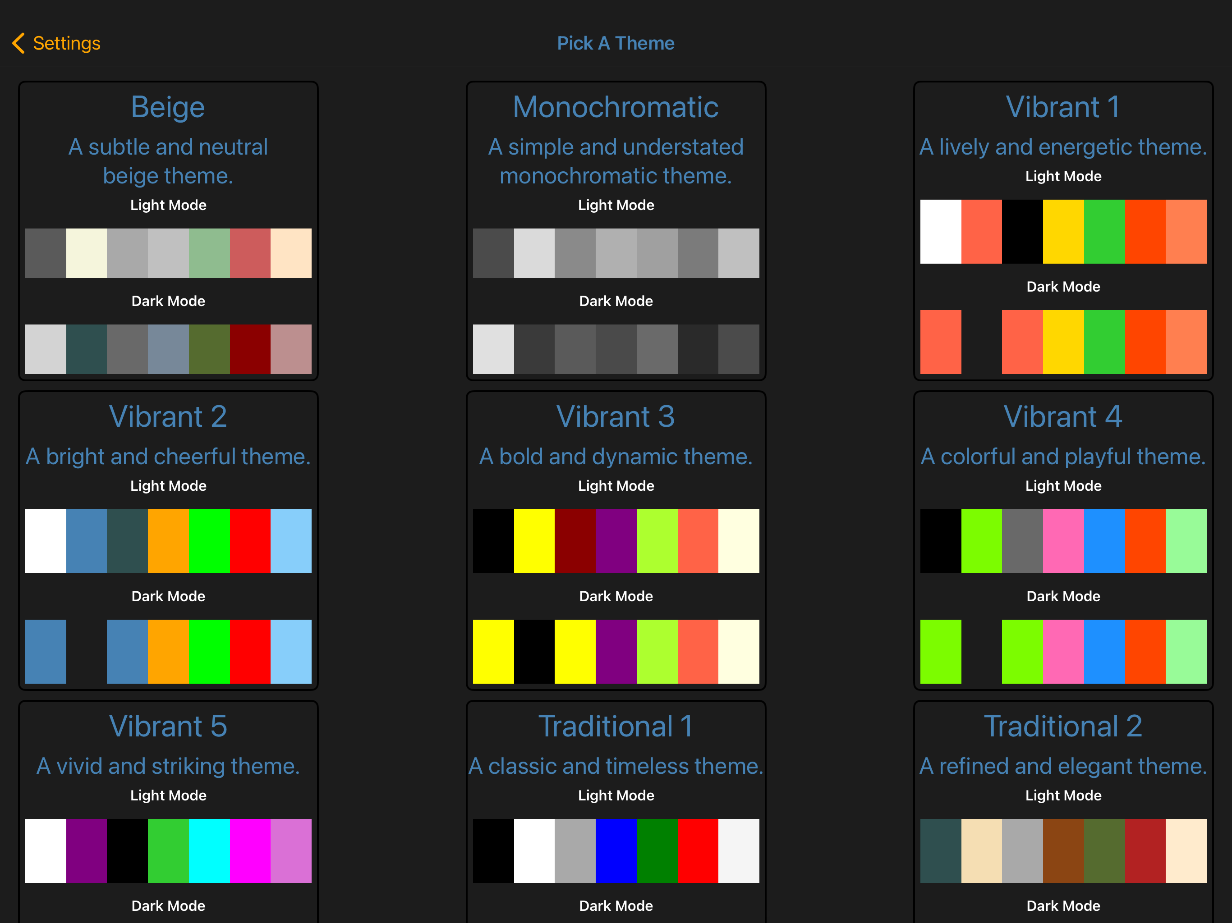Viewport: 1232px width, 923px height.
Task: Click 'A classic and timeless theme.' description
Action: click(616, 766)
